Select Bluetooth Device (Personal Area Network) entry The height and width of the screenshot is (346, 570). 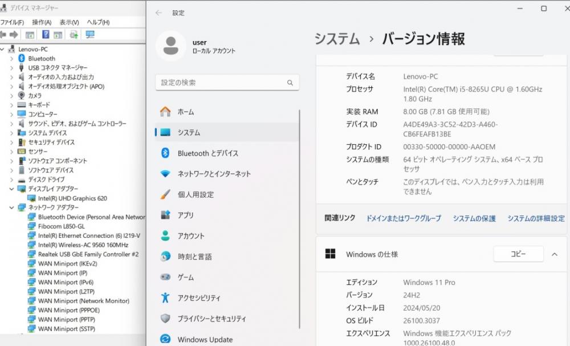[91, 217]
